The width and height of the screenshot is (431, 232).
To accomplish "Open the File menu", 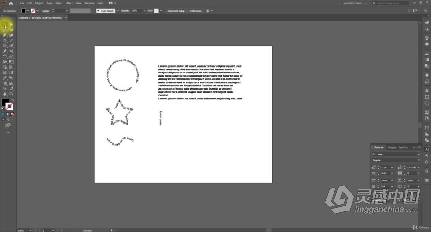I will pos(22,3).
